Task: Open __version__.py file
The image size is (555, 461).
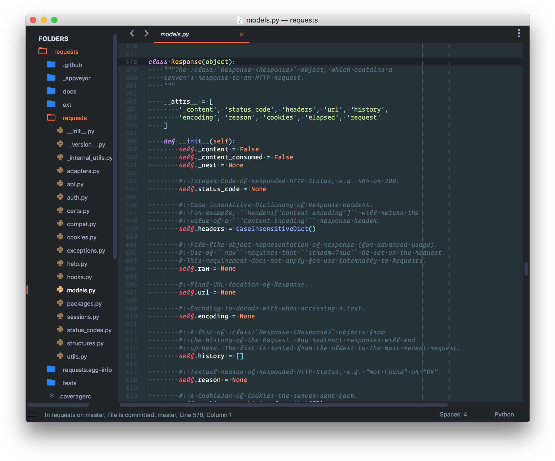Action: click(x=86, y=144)
